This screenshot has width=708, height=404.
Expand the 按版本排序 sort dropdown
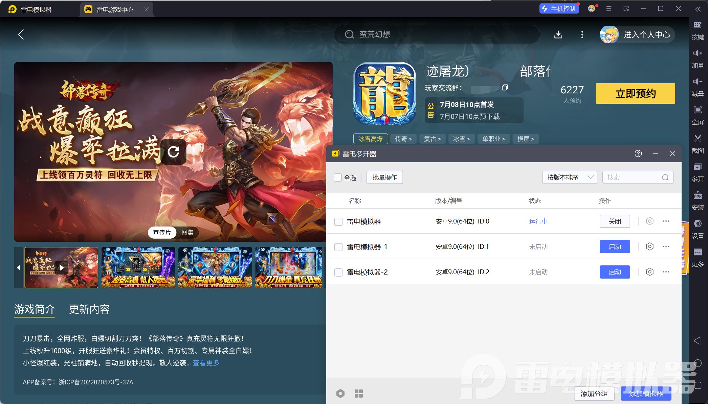(570, 177)
